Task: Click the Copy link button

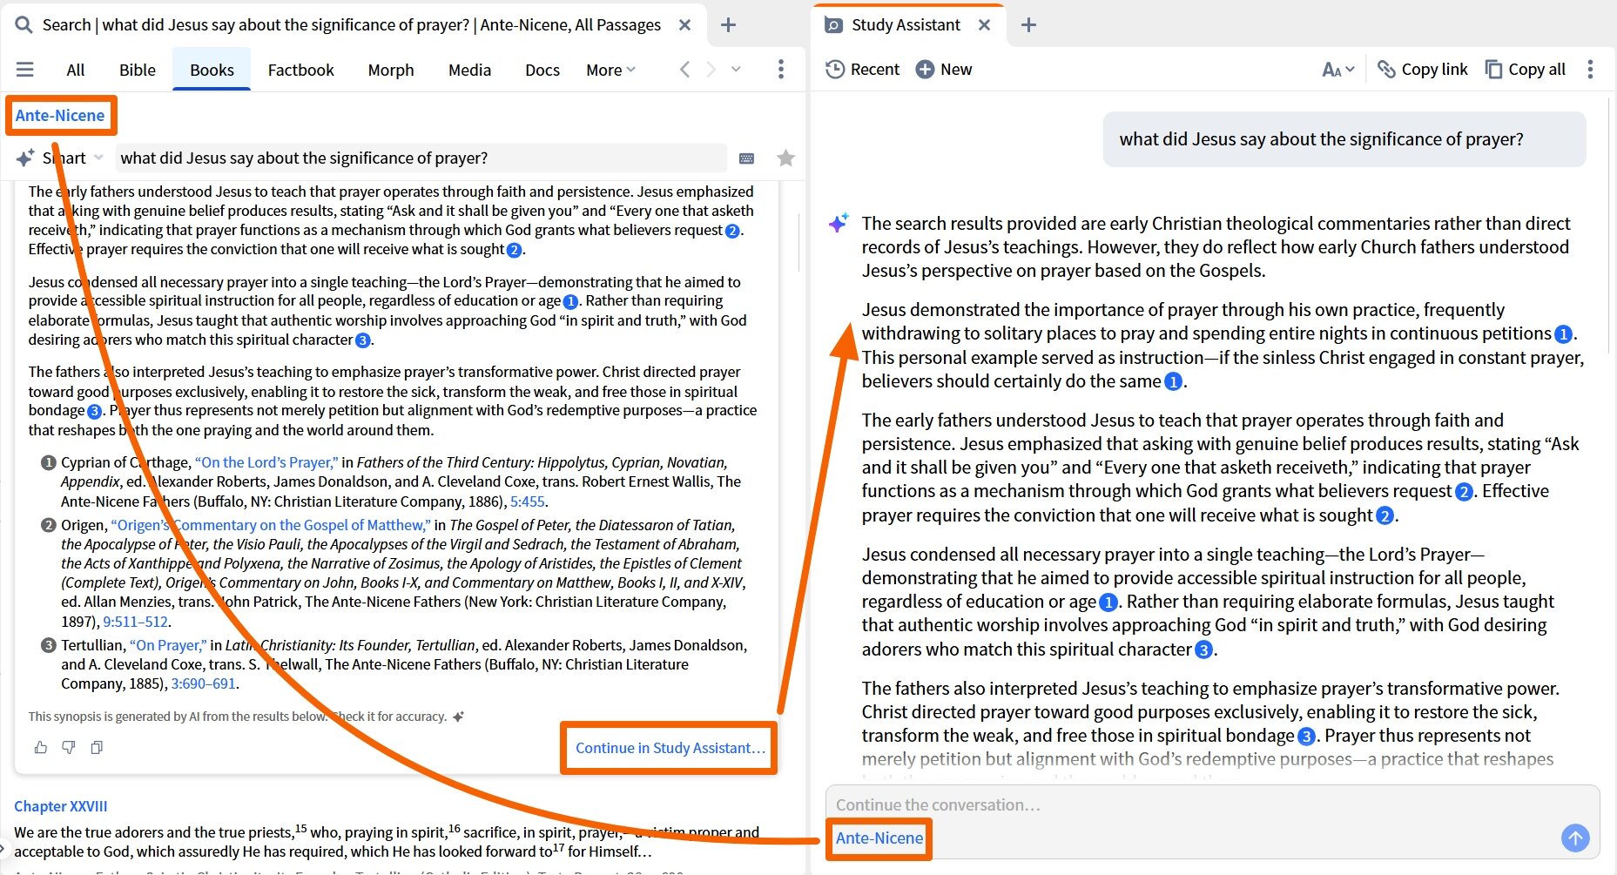Action: pyautogui.click(x=1423, y=70)
